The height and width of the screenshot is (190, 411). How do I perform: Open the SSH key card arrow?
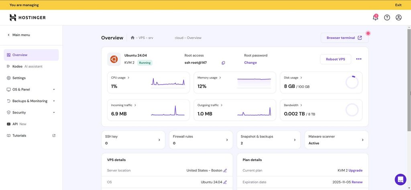pyautogui.click(x=159, y=140)
